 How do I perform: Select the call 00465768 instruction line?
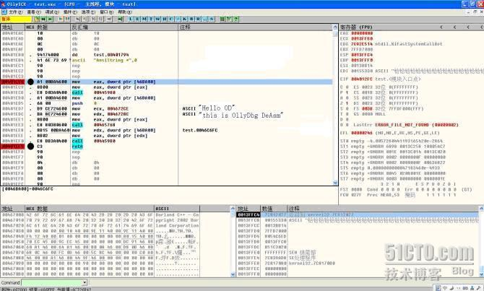(x=166, y=125)
